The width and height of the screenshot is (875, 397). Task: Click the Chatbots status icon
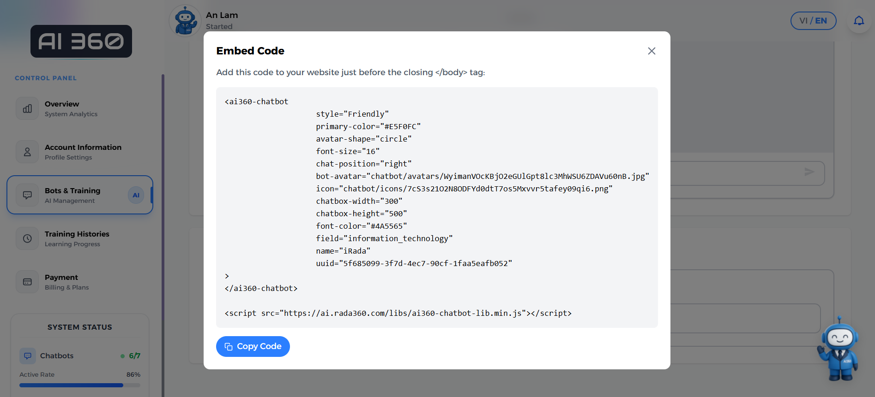(x=28, y=356)
